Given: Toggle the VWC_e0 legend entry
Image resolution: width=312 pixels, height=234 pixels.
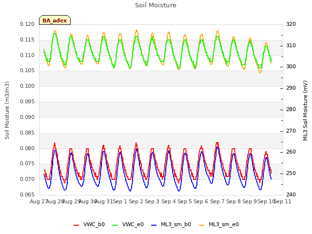Looking at the screenshot, I should 128,224.
